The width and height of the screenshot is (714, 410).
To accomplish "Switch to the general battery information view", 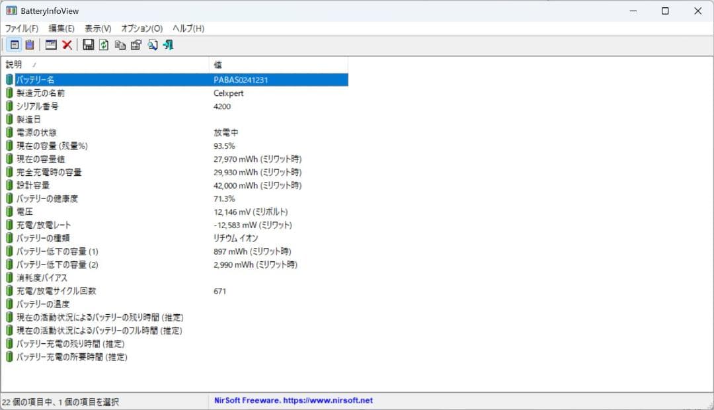I will coord(14,44).
